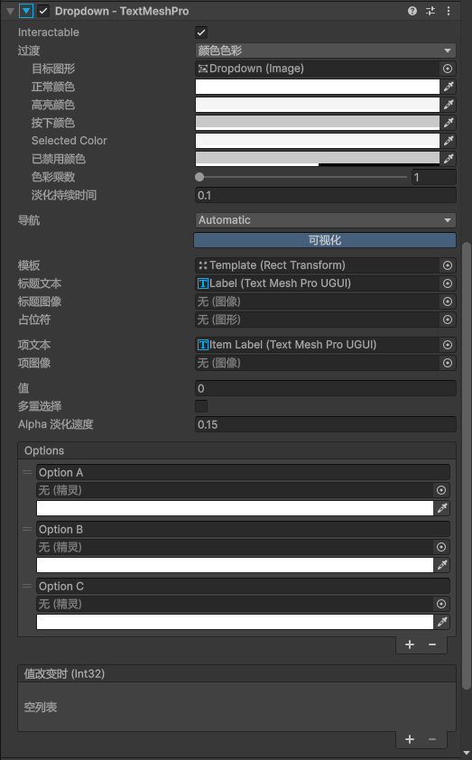Pick color with 正常颜色 eyedropper
472x760 pixels.
tap(449, 87)
